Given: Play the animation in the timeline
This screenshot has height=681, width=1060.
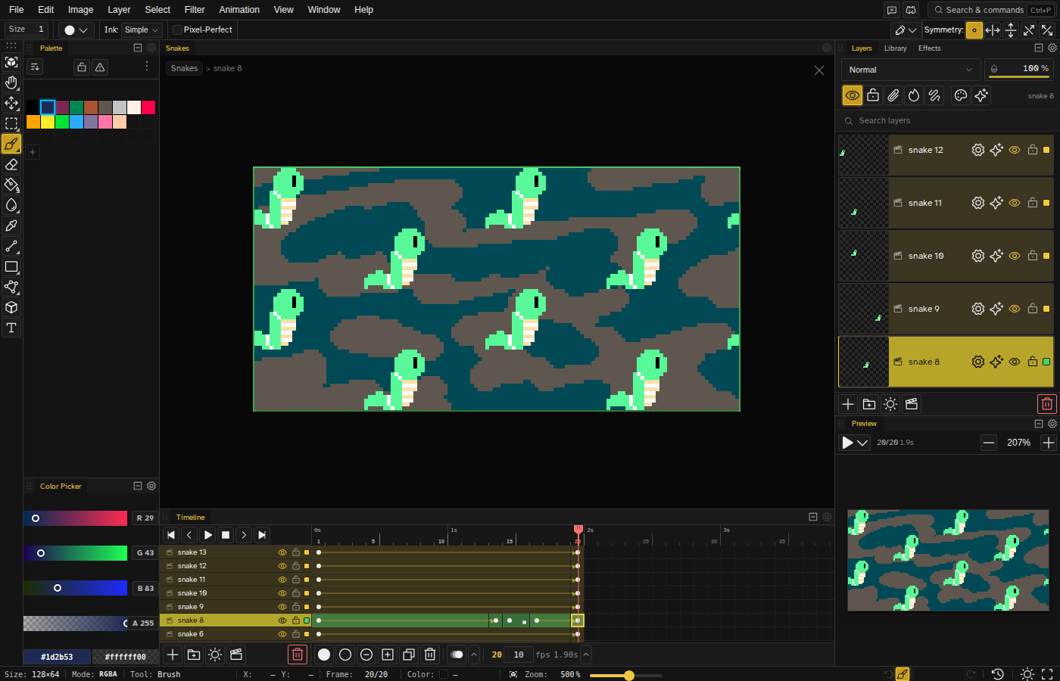Looking at the screenshot, I should click(x=207, y=535).
